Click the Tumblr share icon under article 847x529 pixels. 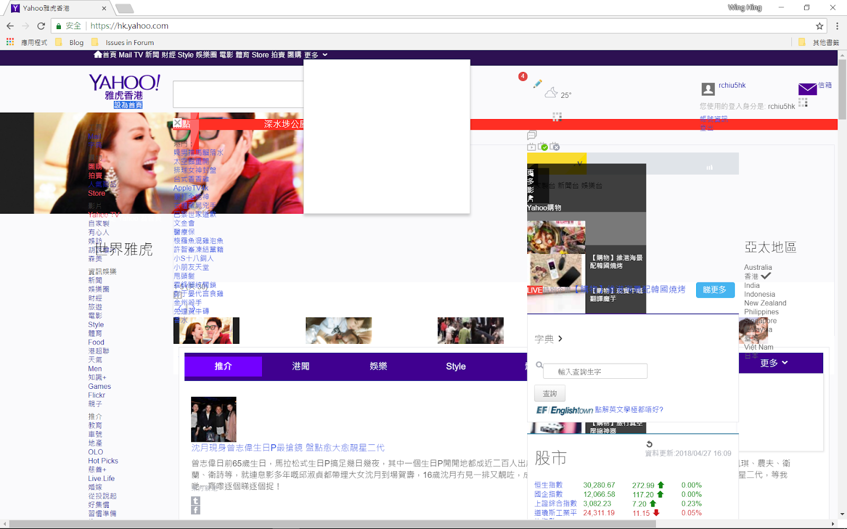point(196,500)
